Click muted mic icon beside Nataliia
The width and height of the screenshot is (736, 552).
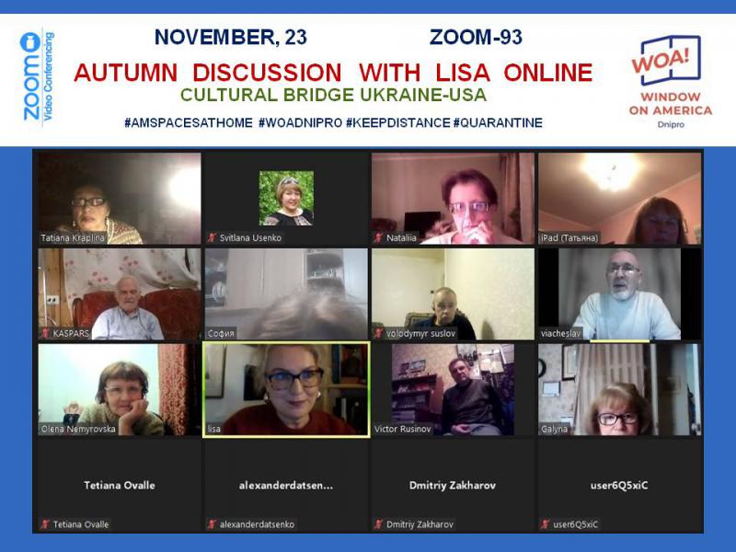(x=379, y=238)
